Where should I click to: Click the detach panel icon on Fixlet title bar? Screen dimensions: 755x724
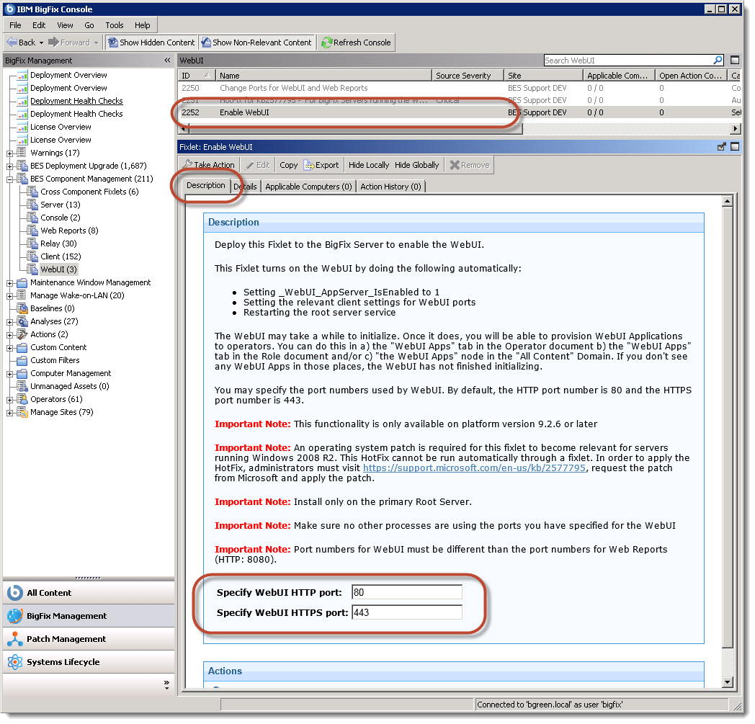coord(721,146)
